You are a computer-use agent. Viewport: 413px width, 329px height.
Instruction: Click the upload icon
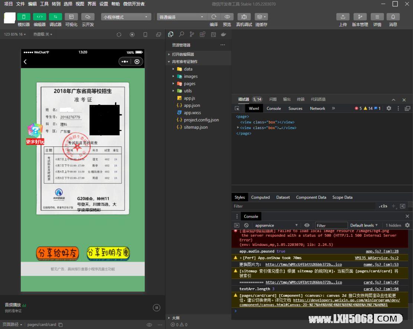343,17
